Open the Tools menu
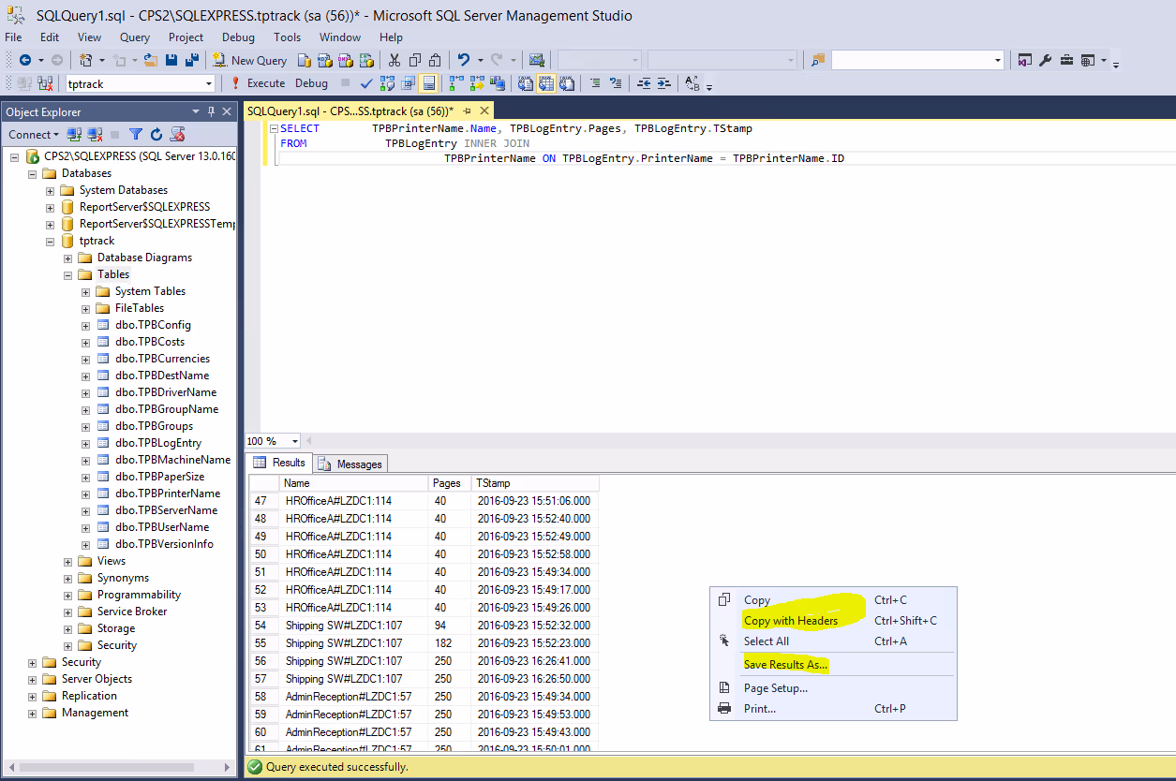This screenshot has height=781, width=1176. coord(288,37)
